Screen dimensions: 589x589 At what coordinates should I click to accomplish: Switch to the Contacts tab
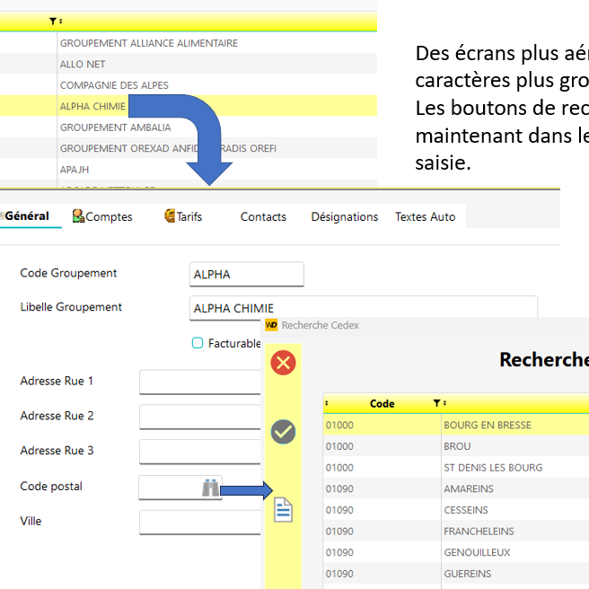(x=263, y=216)
